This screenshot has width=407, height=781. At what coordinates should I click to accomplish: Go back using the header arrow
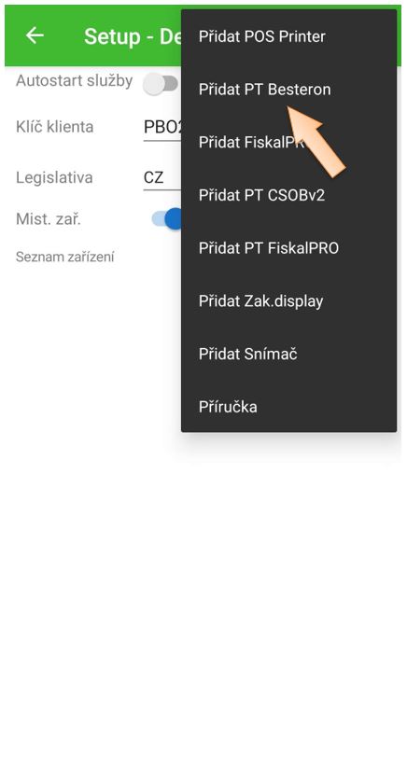click(35, 35)
